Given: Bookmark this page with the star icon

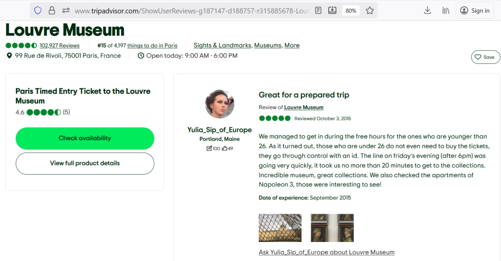Looking at the screenshot, I should point(370,11).
